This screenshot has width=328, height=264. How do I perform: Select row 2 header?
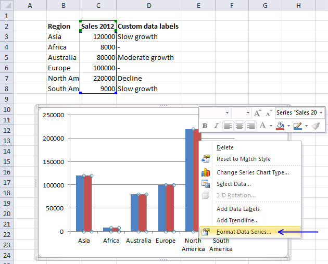click(6, 26)
